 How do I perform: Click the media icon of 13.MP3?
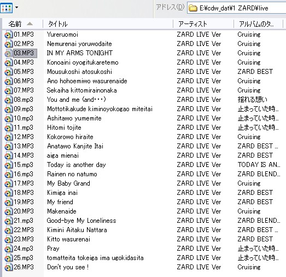coord(8,147)
